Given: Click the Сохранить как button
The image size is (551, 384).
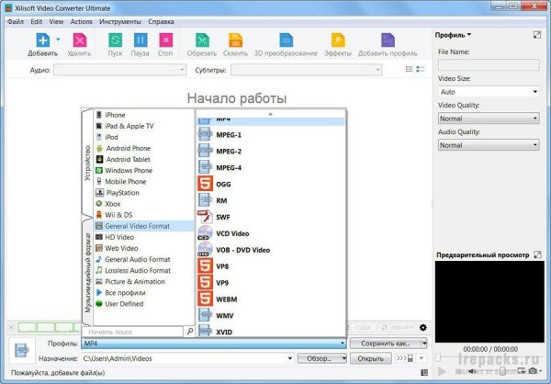Looking at the screenshot, I should point(388,344).
